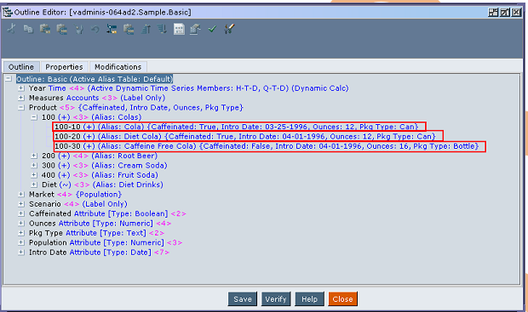
Task: Expand the 300 Cream Soda member
Action: tap(34, 166)
